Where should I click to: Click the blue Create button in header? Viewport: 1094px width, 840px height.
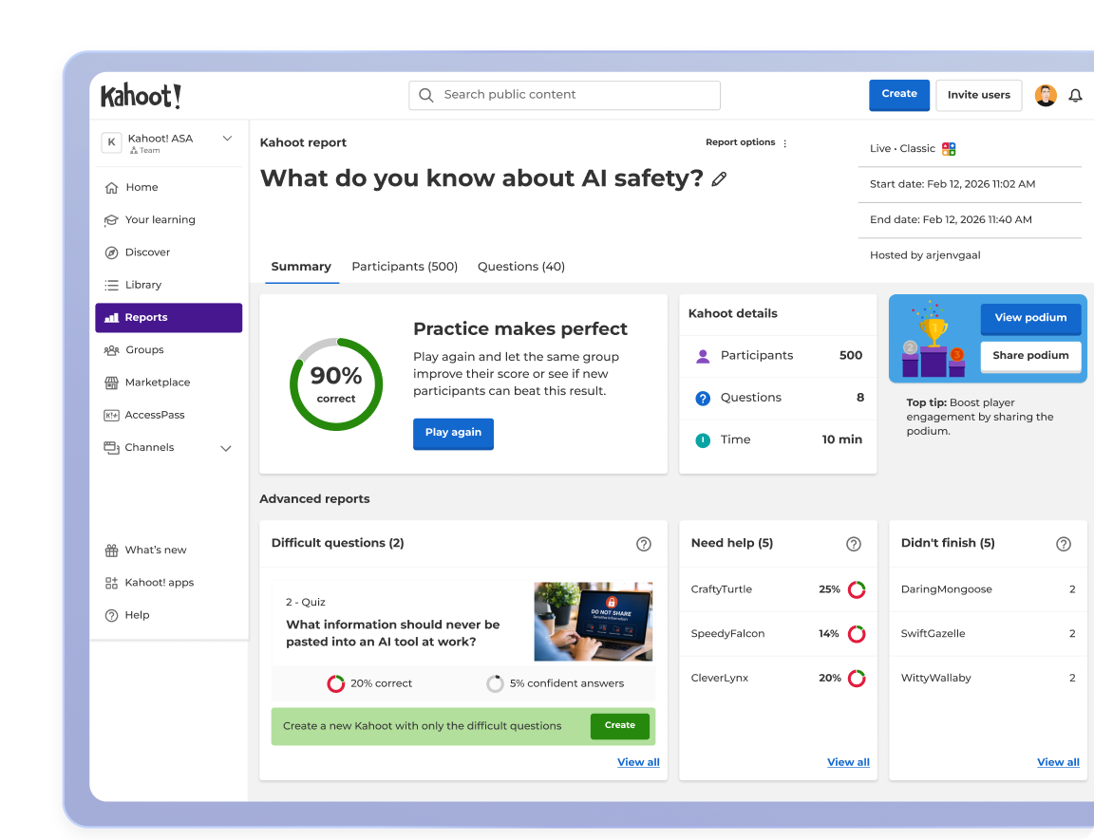click(x=899, y=95)
